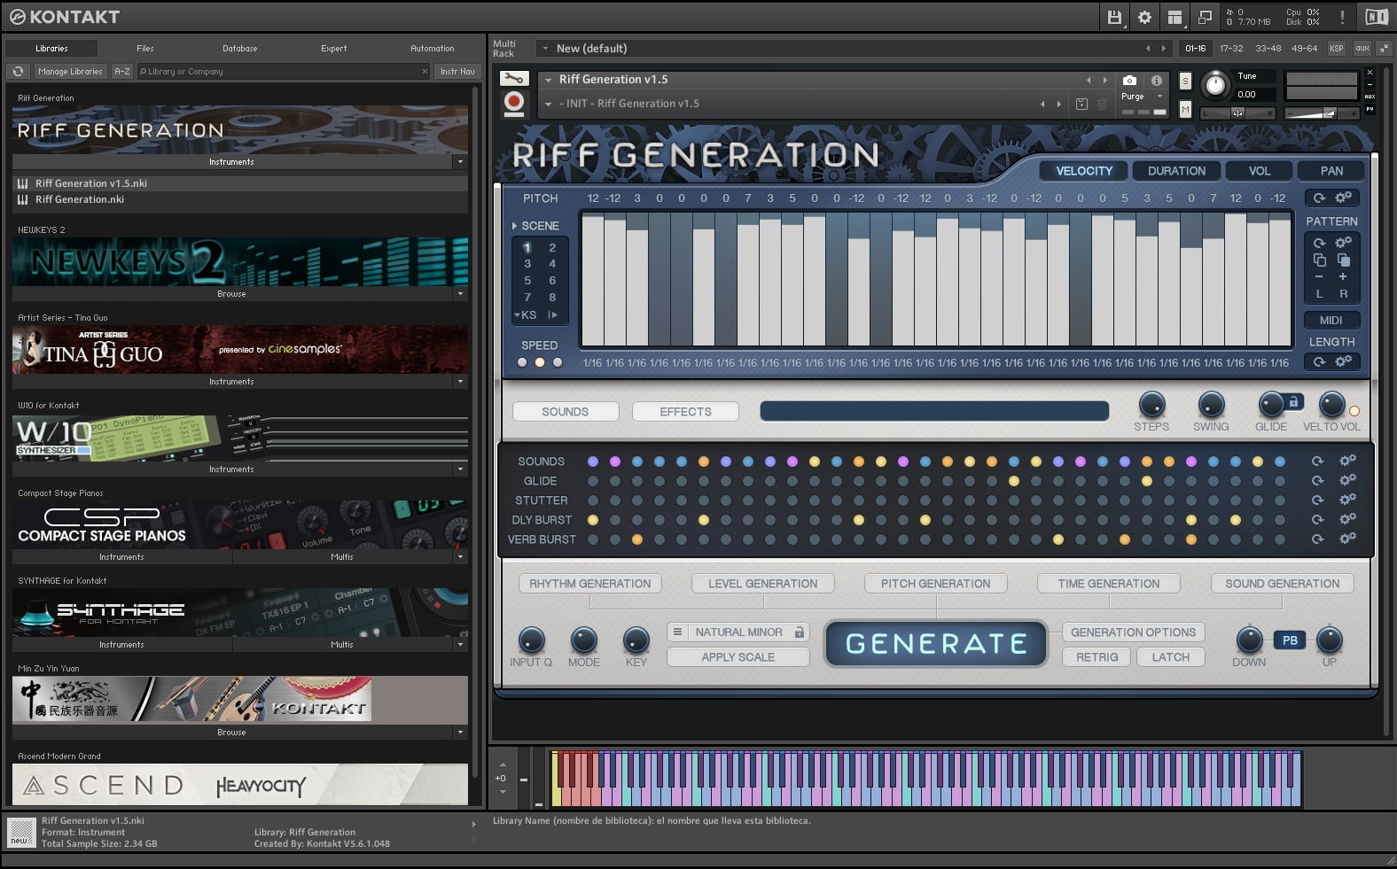1397x869 pixels.
Task: Open GENERATION OPTIONS
Action: 1133,632
